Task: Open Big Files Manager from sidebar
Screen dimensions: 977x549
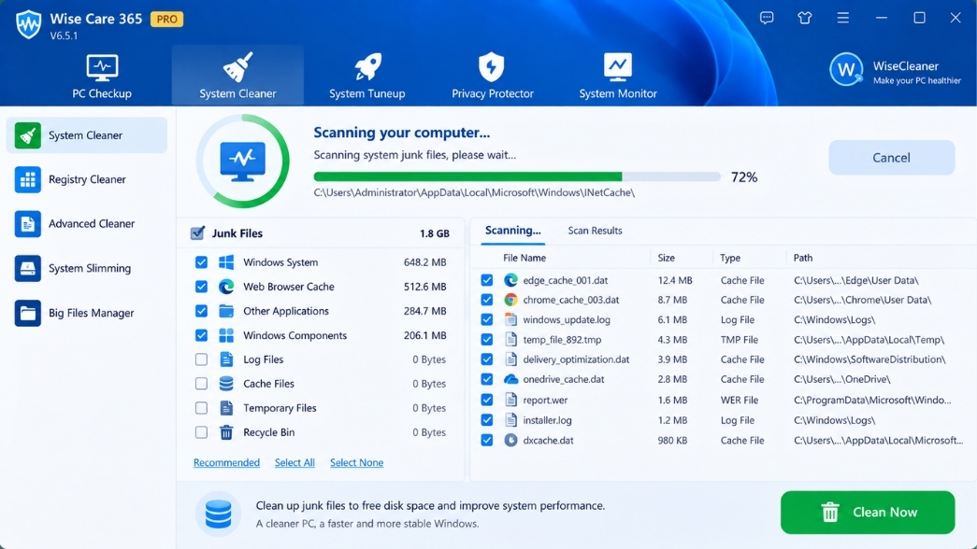Action: tap(87, 313)
